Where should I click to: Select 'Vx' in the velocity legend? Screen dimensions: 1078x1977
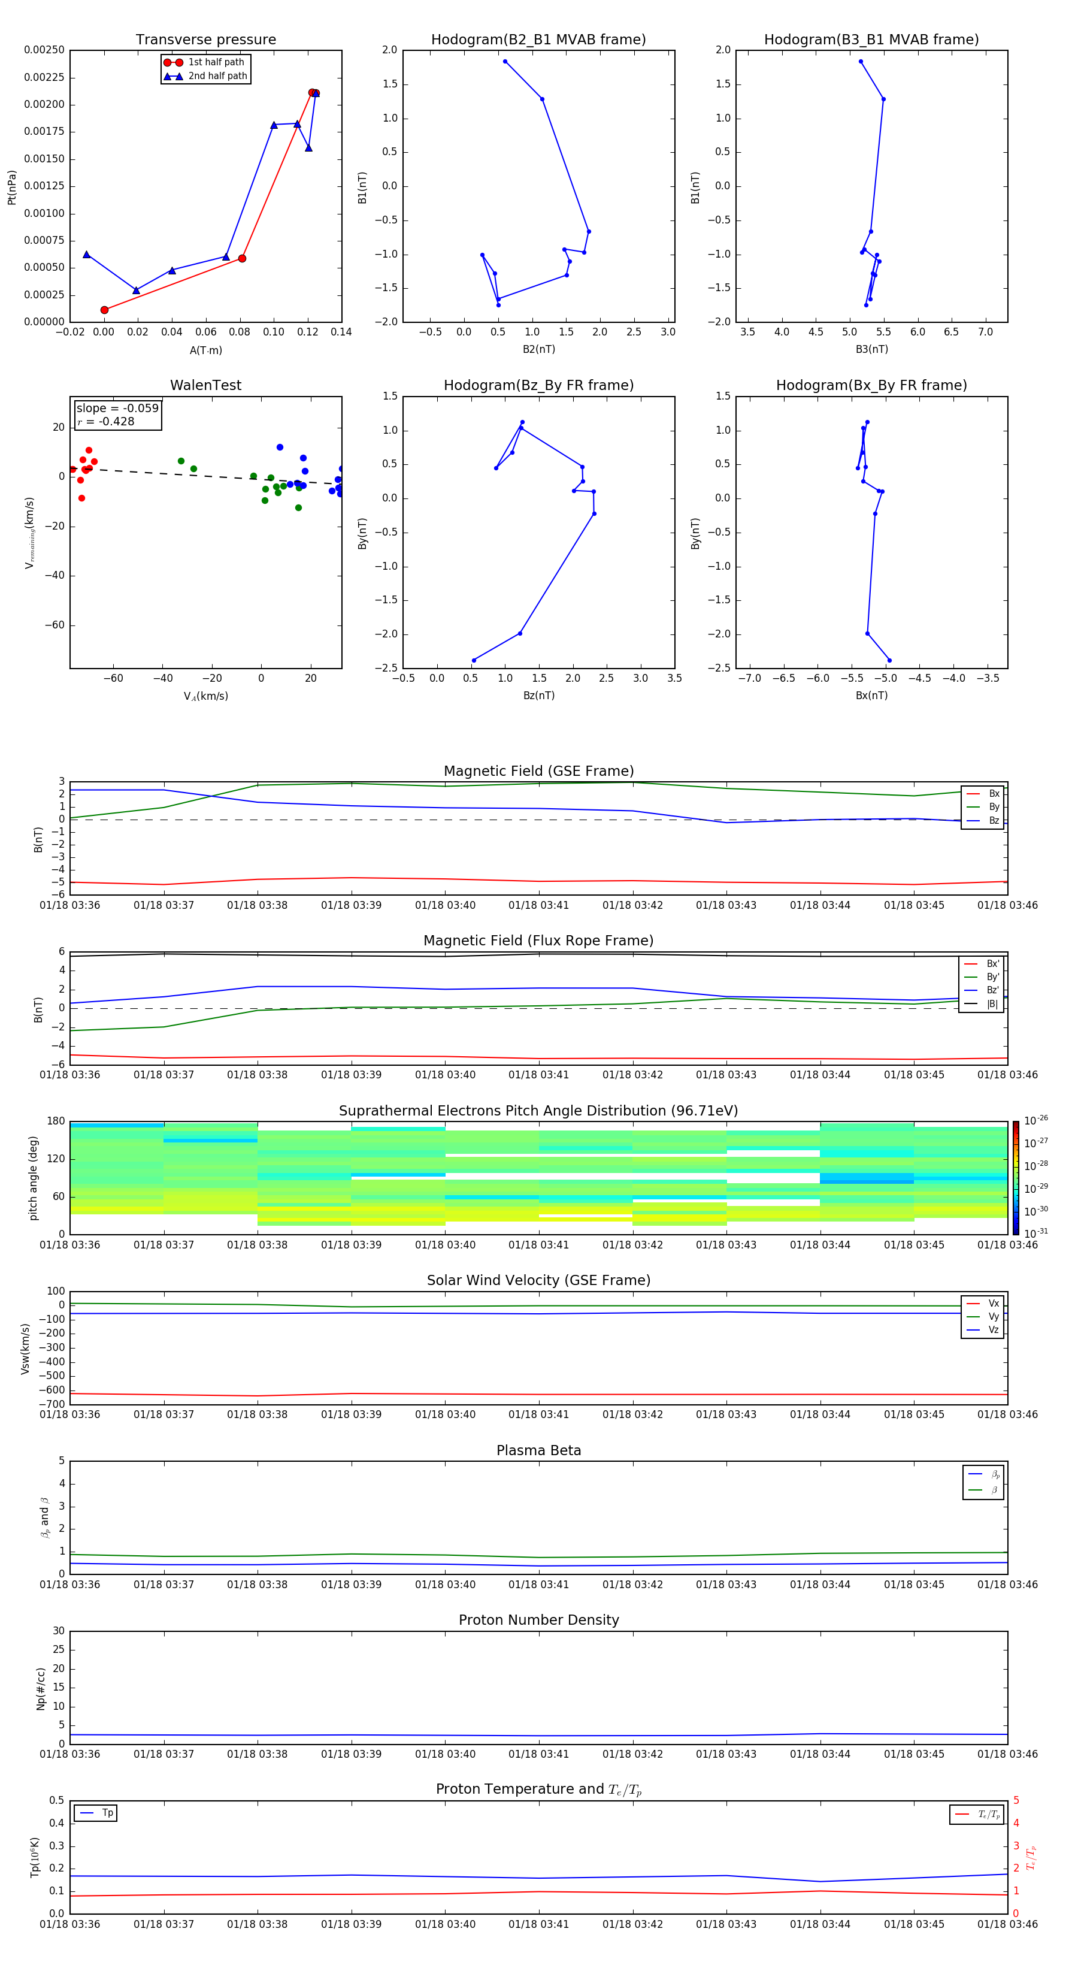(x=983, y=1303)
